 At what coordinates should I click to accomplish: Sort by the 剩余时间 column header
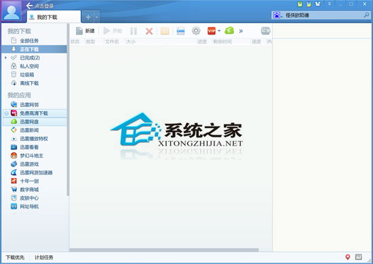(x=222, y=42)
